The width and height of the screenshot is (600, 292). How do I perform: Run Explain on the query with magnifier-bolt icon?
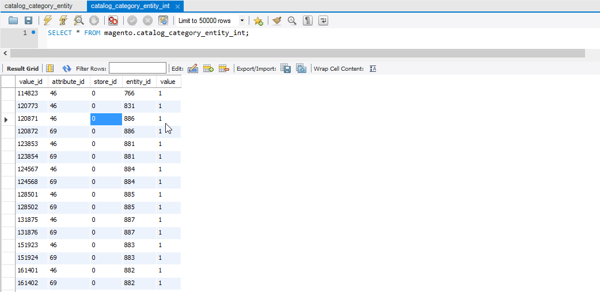(79, 21)
